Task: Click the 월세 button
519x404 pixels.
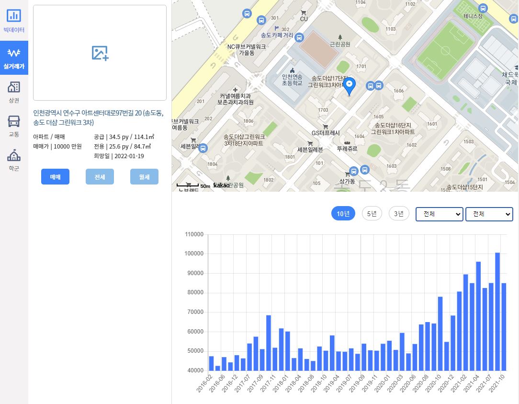Action: tap(144, 177)
